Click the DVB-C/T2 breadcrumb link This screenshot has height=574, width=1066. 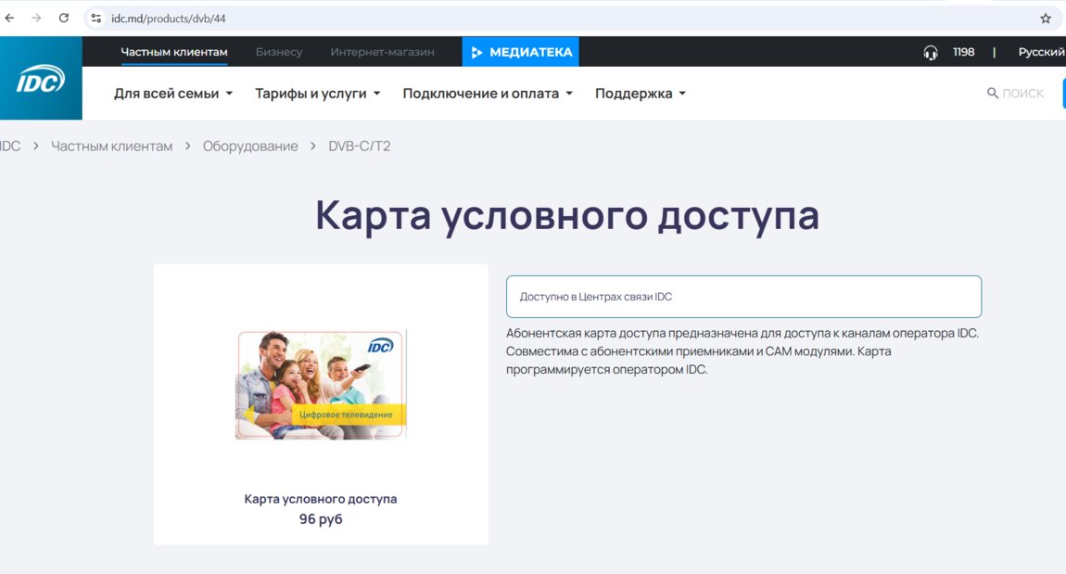coord(360,147)
